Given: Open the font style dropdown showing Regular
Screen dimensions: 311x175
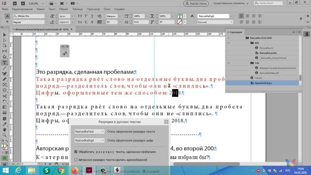Looking at the screenshot, I should pyautogui.click(x=47, y=22).
